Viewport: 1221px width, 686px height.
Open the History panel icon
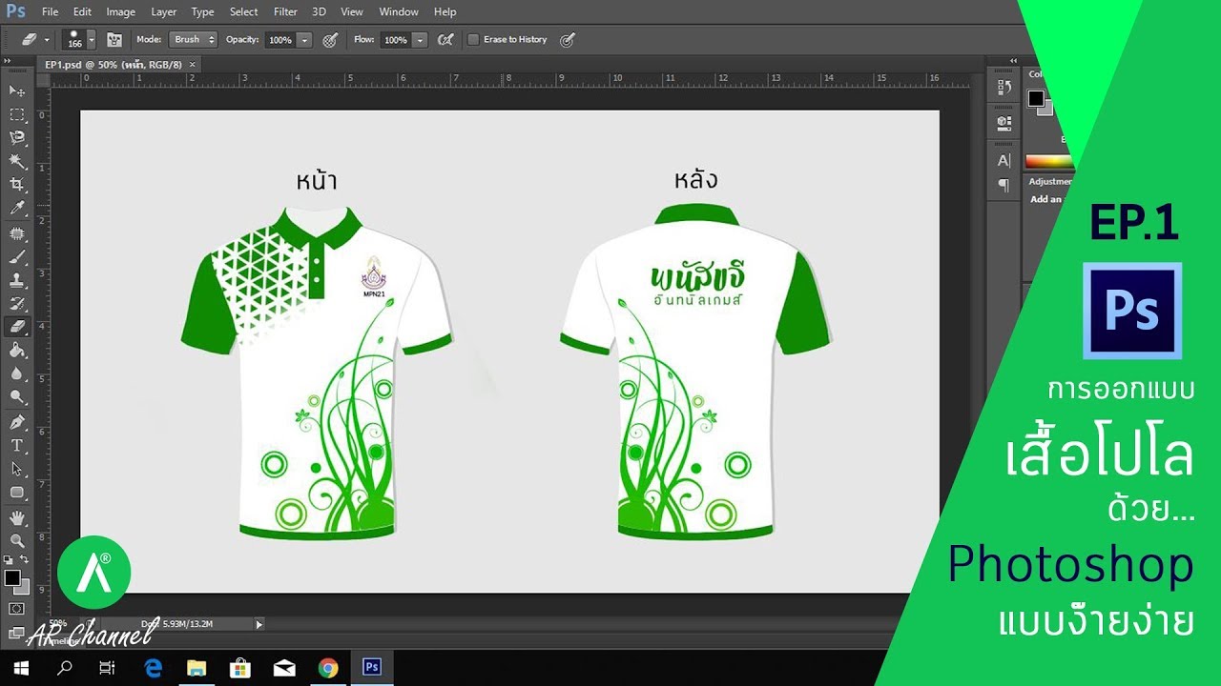[1004, 88]
